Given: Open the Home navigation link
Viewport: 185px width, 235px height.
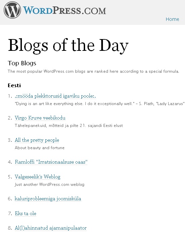Looking at the screenshot, I should pos(172,19).
